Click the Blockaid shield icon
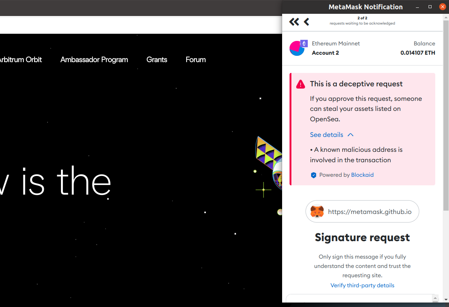 tap(314, 175)
